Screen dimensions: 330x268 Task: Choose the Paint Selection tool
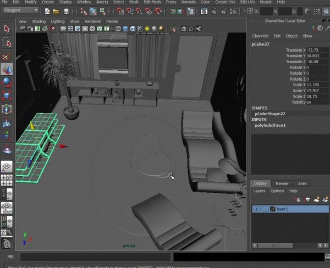pos(7,55)
